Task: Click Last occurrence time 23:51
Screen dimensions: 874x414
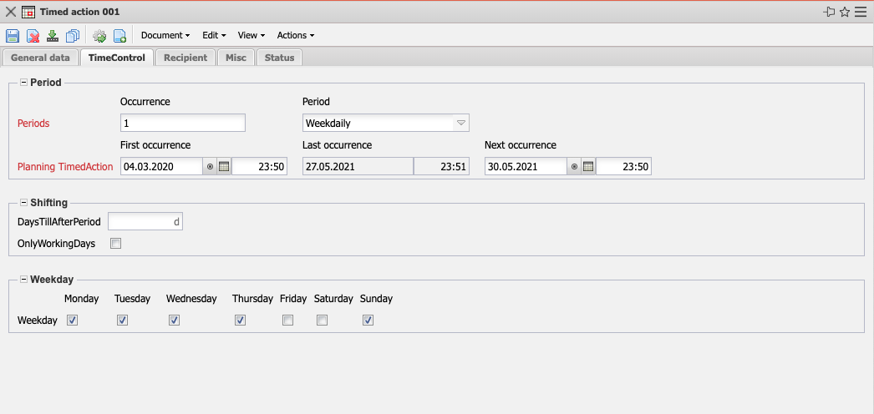Action: coord(441,166)
